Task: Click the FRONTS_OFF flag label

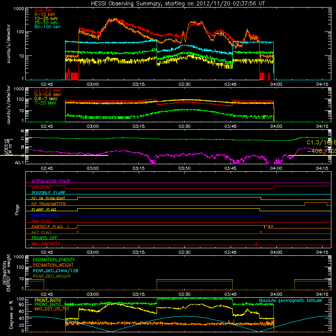Action: pos(45,238)
